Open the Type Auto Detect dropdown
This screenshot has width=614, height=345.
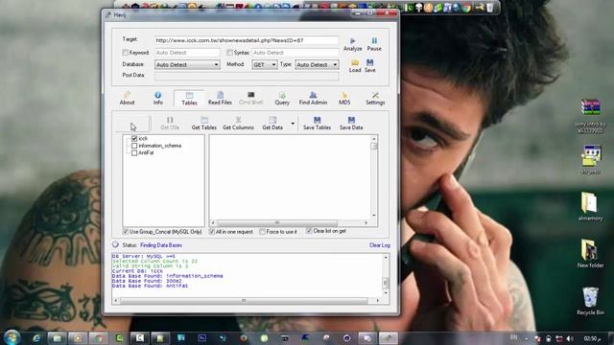click(317, 64)
